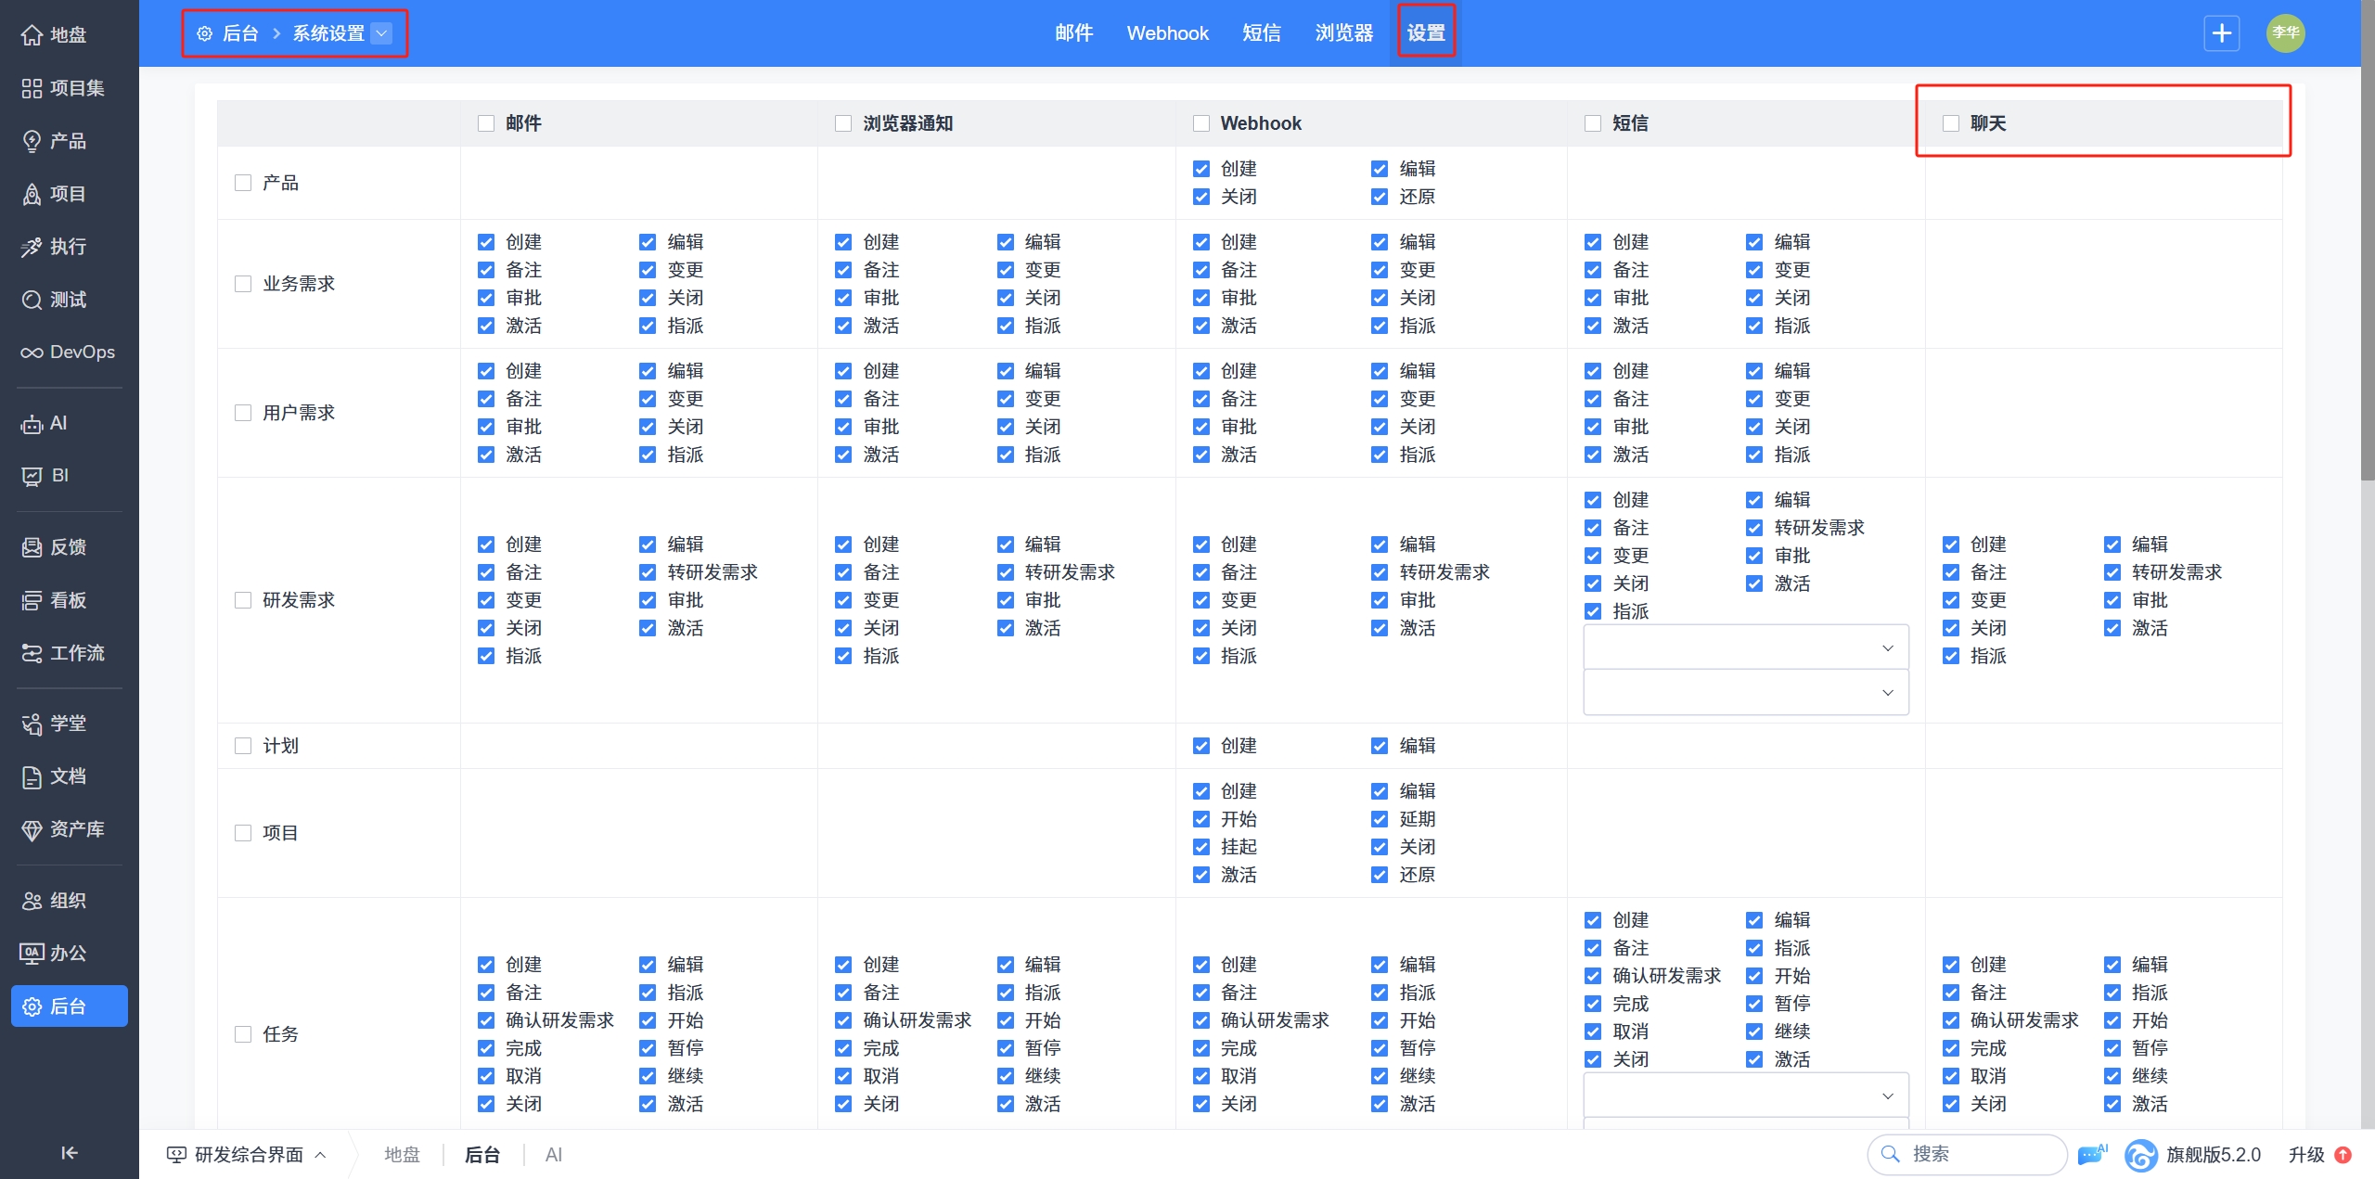Select the 研发需求 row checkbox
This screenshot has width=2375, height=1179.
pos(243,600)
